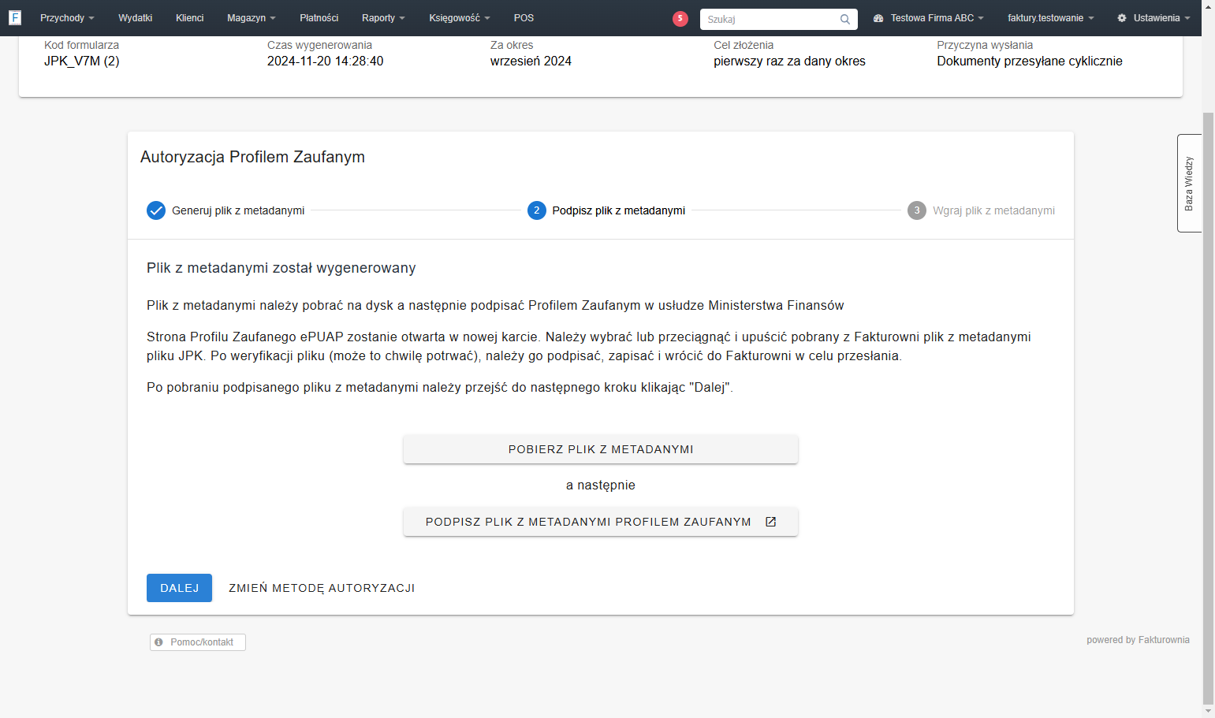Click the Fakturownia logo icon

pos(15,17)
